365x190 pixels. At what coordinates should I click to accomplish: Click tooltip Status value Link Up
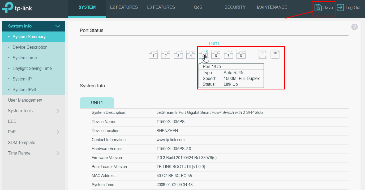(231, 84)
